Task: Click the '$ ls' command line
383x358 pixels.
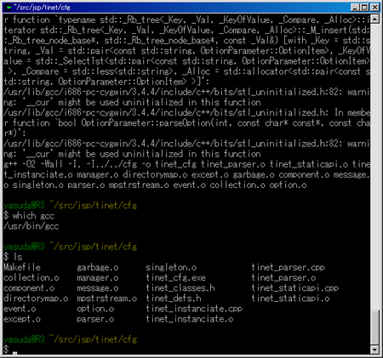Action: (x=13, y=257)
